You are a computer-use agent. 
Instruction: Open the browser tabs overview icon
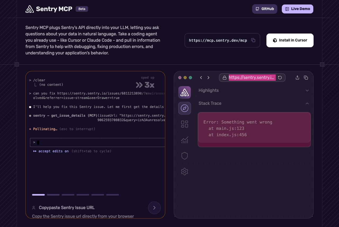coord(306,78)
